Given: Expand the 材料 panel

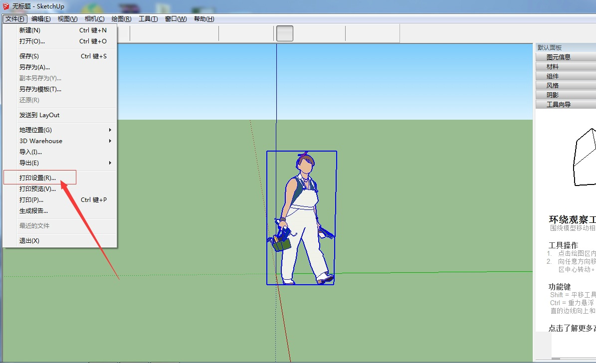Looking at the screenshot, I should click(x=553, y=67).
